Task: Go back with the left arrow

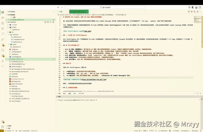Action: pos(58,7)
